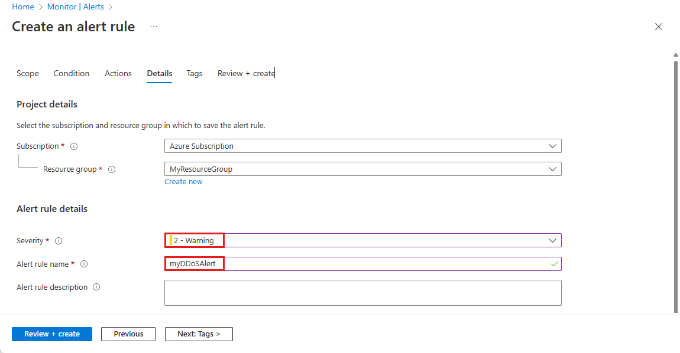The image size is (680, 353).
Task: Click the blue Review + create button
Action: [x=52, y=334]
